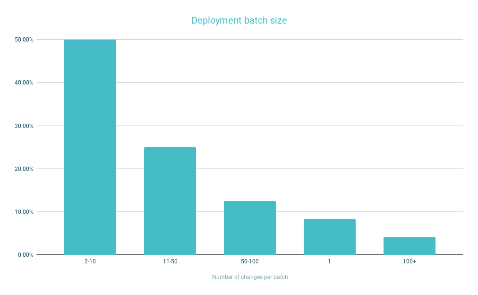Click the "11-50" category label
The width and height of the screenshot is (478, 295).
click(170, 261)
